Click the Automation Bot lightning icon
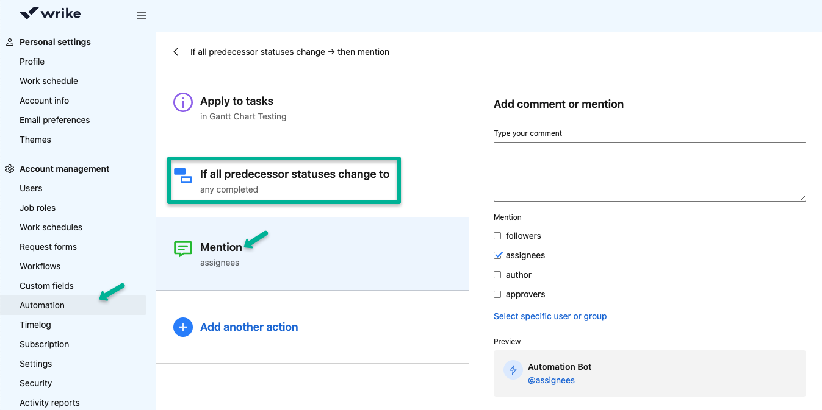This screenshot has height=410, width=822. pyautogui.click(x=513, y=370)
